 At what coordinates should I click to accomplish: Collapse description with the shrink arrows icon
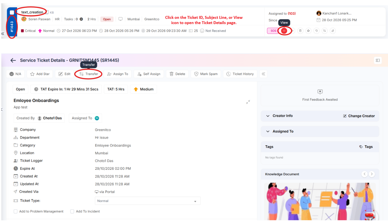(x=248, y=102)
